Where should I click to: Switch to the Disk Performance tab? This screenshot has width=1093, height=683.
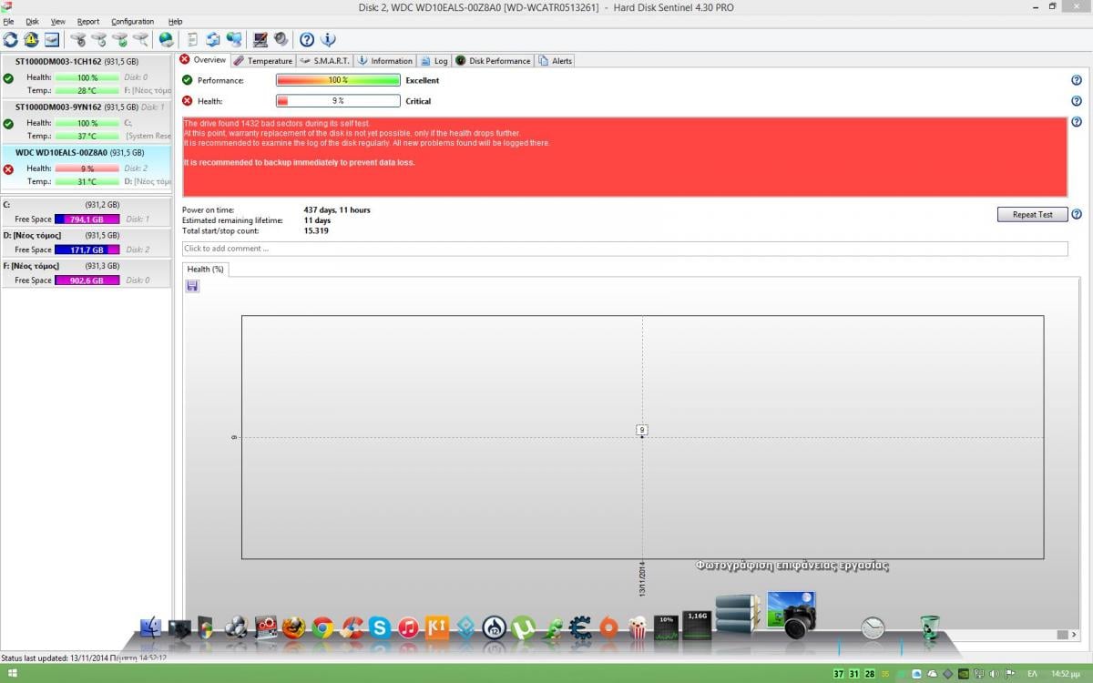(493, 60)
